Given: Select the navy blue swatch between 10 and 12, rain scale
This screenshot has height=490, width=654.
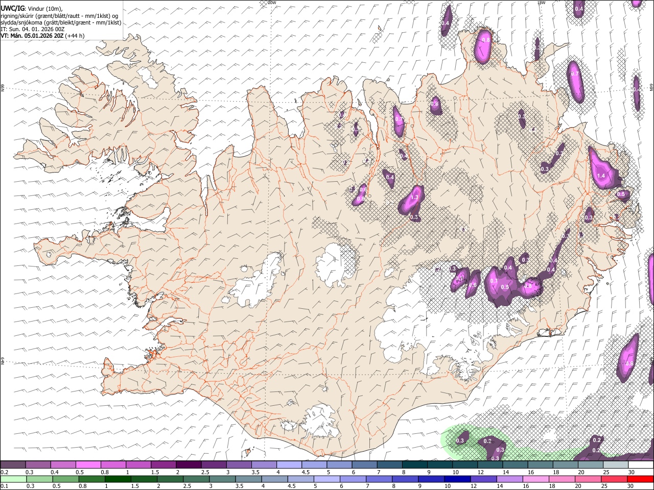Looking at the screenshot, I should coord(457,479).
